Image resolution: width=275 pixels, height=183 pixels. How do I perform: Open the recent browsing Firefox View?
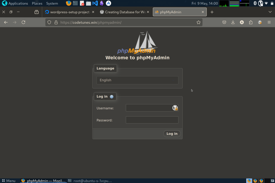click(37, 12)
